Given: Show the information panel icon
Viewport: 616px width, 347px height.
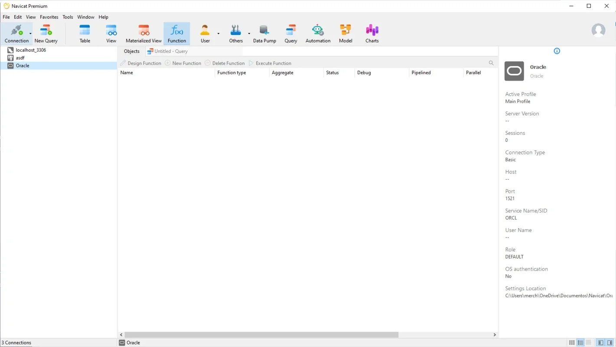Looking at the screenshot, I should [557, 51].
